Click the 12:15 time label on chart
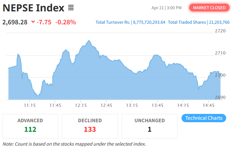232x153 pixels. coord(81,105)
